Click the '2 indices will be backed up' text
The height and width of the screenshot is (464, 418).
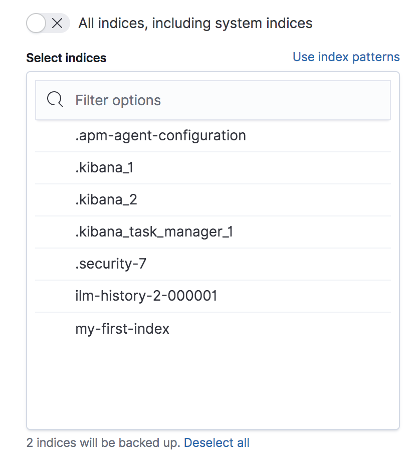(103, 443)
